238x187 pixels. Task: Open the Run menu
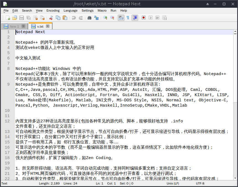click(x=113, y=10)
